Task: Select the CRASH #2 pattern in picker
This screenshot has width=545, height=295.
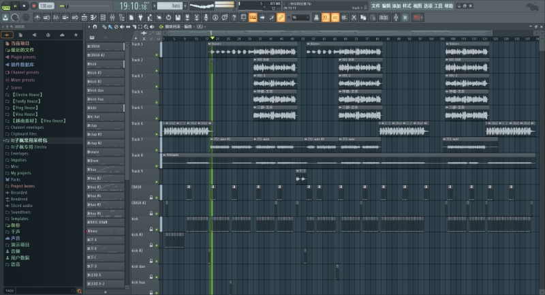Action: (x=106, y=55)
